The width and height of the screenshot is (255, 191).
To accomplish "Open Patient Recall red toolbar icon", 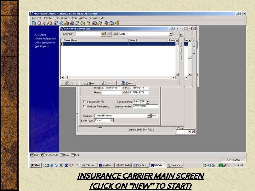I will (x=94, y=23).
